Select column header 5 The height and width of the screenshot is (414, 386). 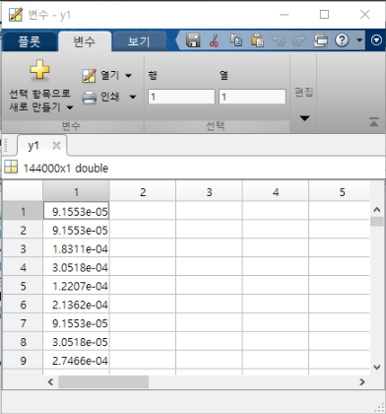point(340,192)
